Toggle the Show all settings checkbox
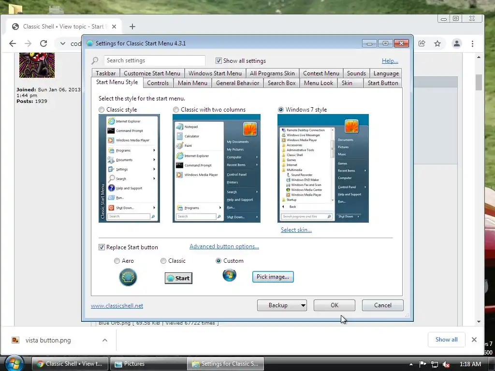The image size is (495, 371). click(x=218, y=60)
